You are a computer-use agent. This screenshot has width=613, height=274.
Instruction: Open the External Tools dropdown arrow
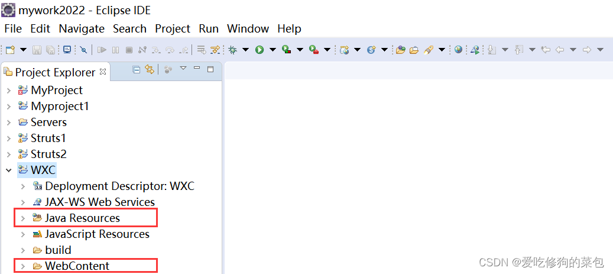pos(327,50)
